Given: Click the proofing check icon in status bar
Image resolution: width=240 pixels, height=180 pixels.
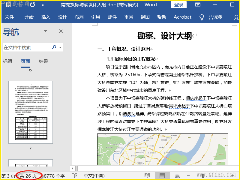Looking at the screenshot, I should click(x=74, y=175).
